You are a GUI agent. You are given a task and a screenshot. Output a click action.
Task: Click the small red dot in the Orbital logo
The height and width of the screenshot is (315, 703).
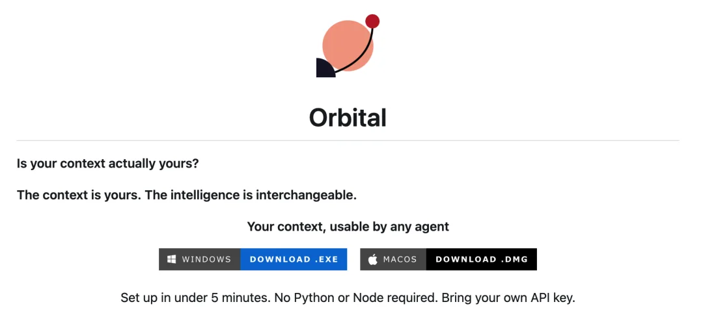tap(372, 21)
